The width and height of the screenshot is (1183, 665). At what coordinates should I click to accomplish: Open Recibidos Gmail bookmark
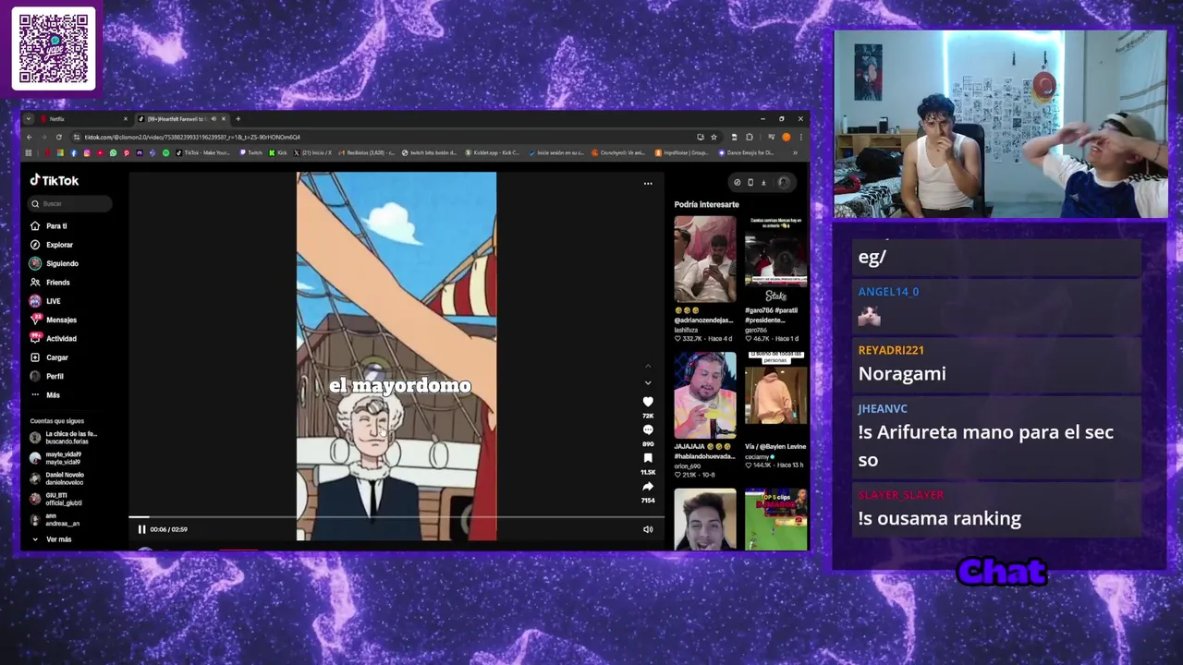(367, 152)
